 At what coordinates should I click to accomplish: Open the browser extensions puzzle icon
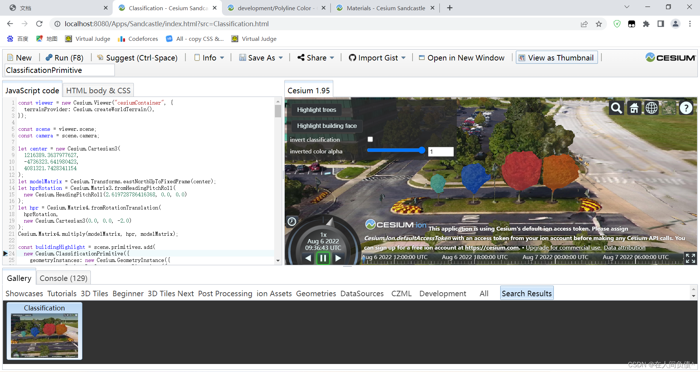(646, 24)
